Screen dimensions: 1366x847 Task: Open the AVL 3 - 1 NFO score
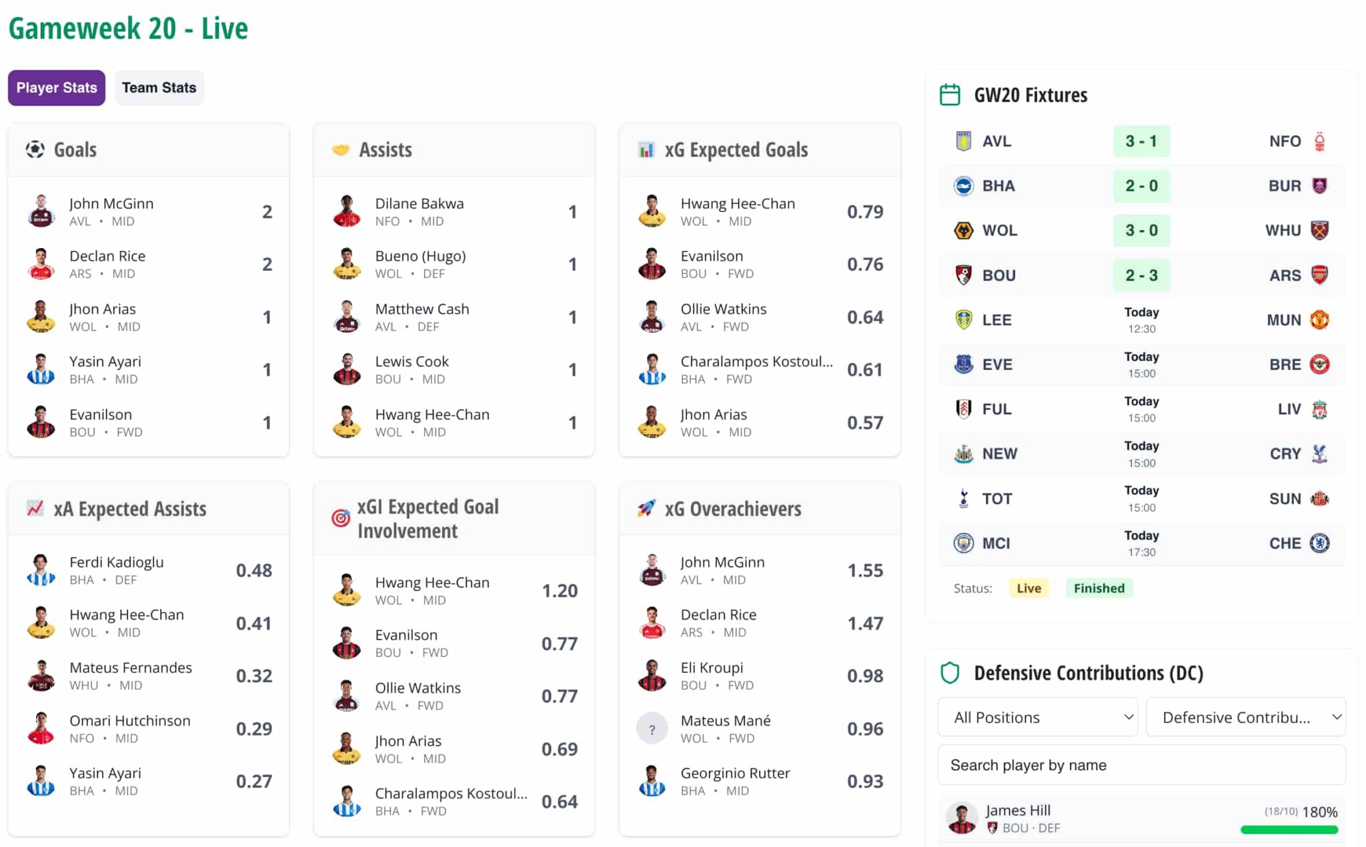tap(1141, 141)
